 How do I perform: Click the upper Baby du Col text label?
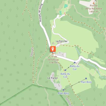tap(75, 68)
